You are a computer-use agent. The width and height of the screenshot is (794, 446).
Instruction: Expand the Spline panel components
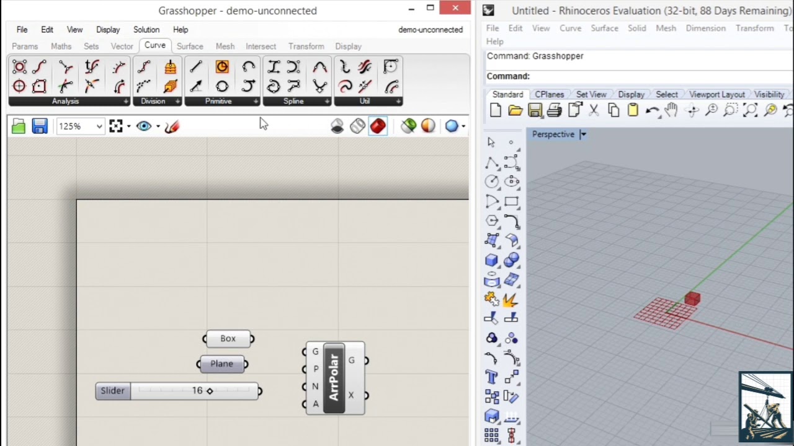pos(327,102)
